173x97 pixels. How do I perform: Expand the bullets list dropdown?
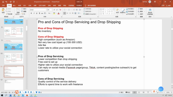67,10
